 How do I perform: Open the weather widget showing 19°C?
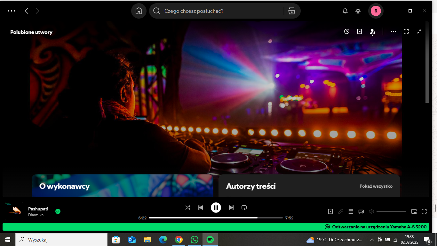click(x=335, y=240)
